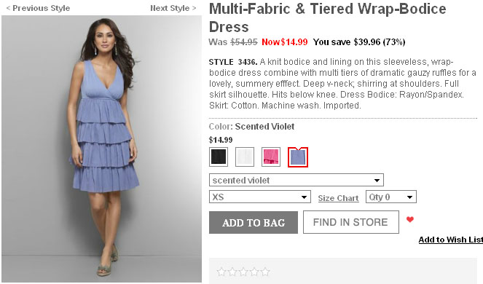Click the FIND IN STORE button
483x284 pixels.
point(351,222)
